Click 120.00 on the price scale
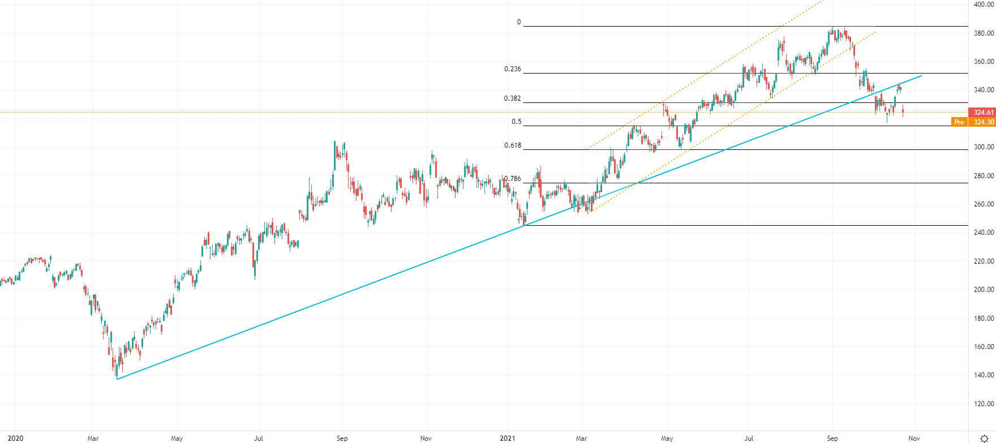The image size is (996, 443). click(984, 404)
